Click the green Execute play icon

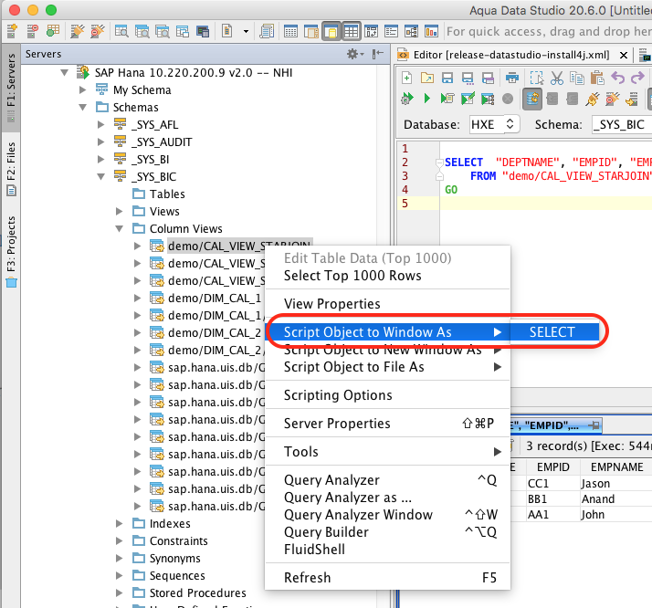click(x=427, y=99)
